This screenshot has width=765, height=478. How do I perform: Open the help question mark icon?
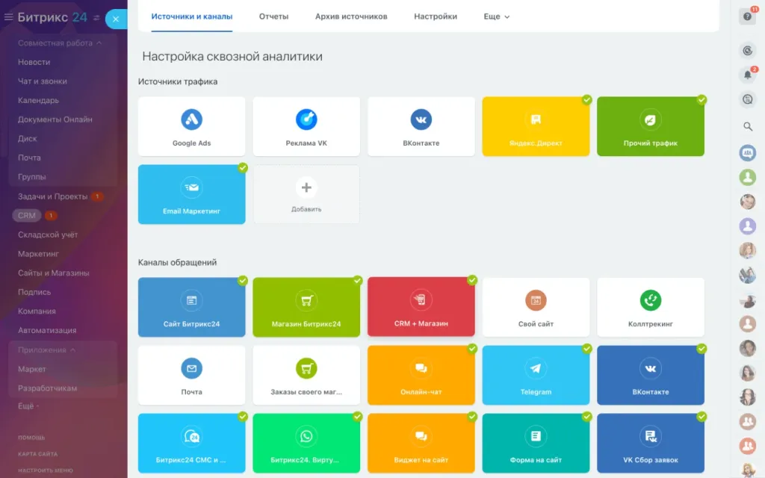click(747, 16)
